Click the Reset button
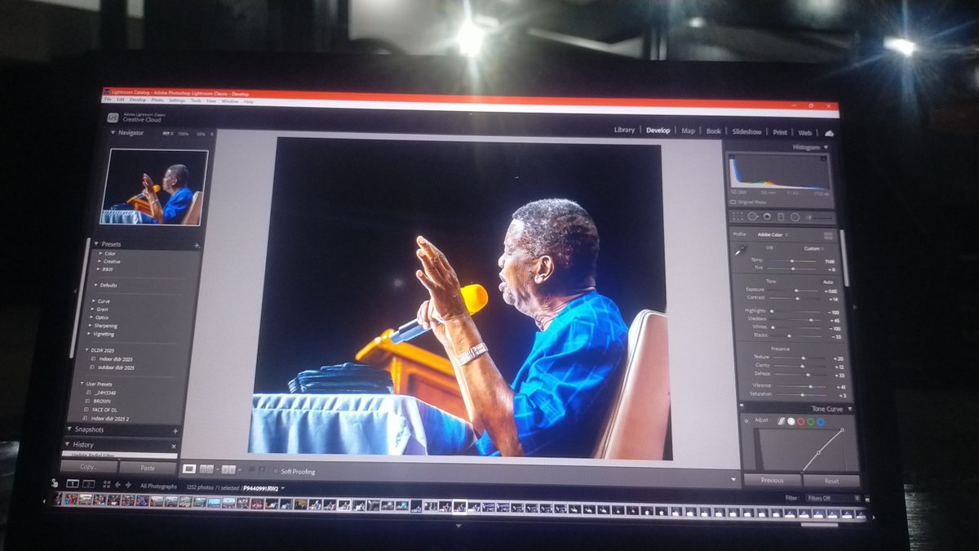979x551 pixels. click(x=831, y=481)
